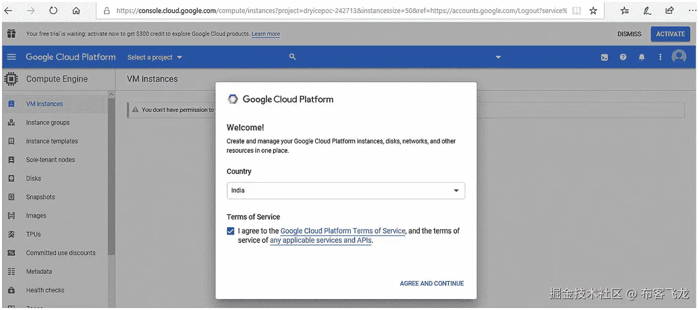Open Google Cloud Platform Terms of Service link
Viewport: 699px width, 310px height.
tap(342, 231)
